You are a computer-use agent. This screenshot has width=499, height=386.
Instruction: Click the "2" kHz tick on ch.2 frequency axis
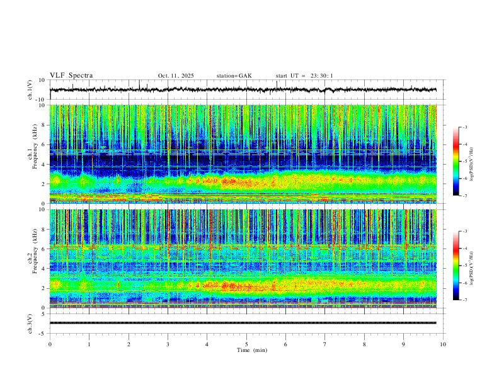43,288
